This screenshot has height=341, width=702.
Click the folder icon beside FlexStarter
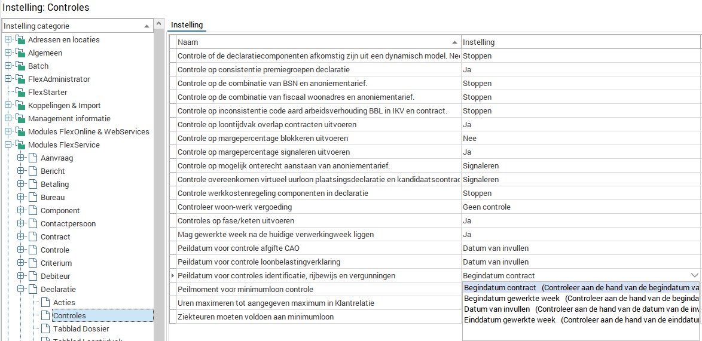coord(20,93)
